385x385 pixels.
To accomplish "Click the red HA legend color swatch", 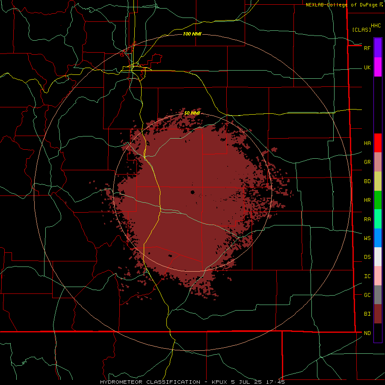I will coord(378,143).
